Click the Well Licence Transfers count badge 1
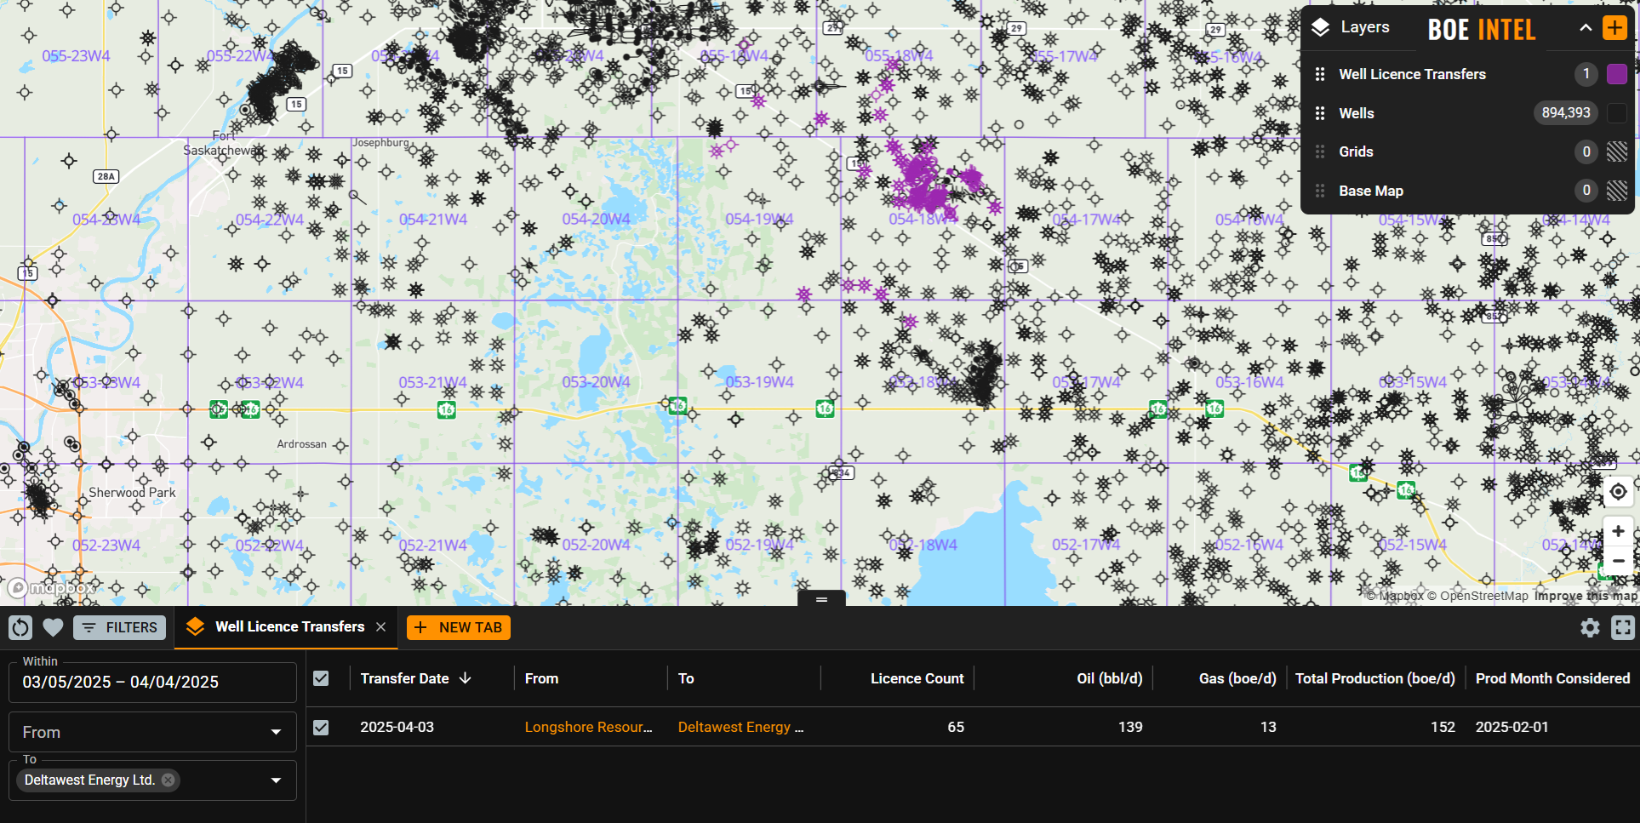 (x=1586, y=74)
